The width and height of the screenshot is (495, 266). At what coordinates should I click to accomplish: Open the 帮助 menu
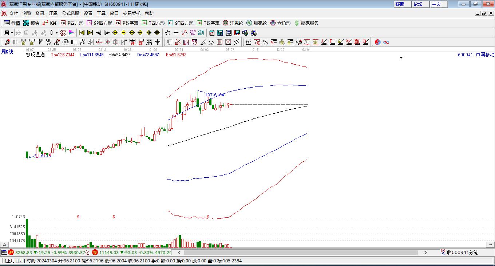pos(149,13)
